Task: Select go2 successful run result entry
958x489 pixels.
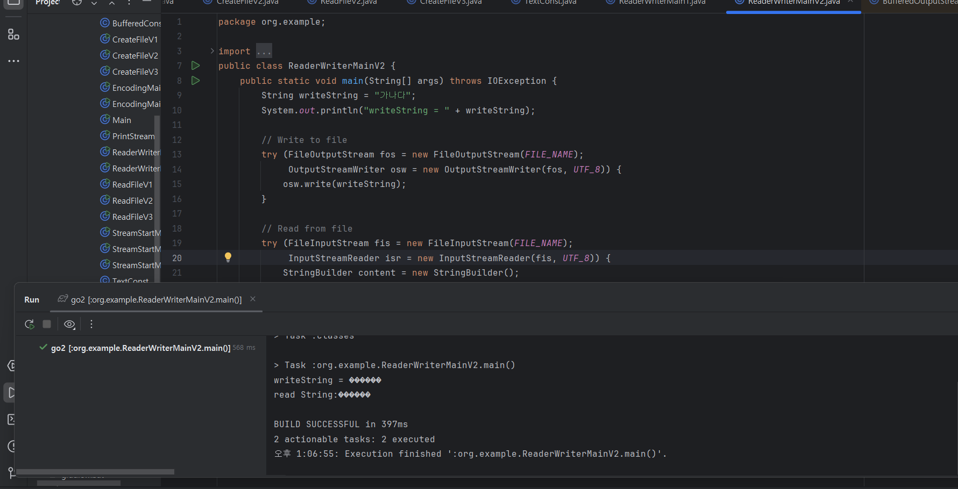Action: 140,348
